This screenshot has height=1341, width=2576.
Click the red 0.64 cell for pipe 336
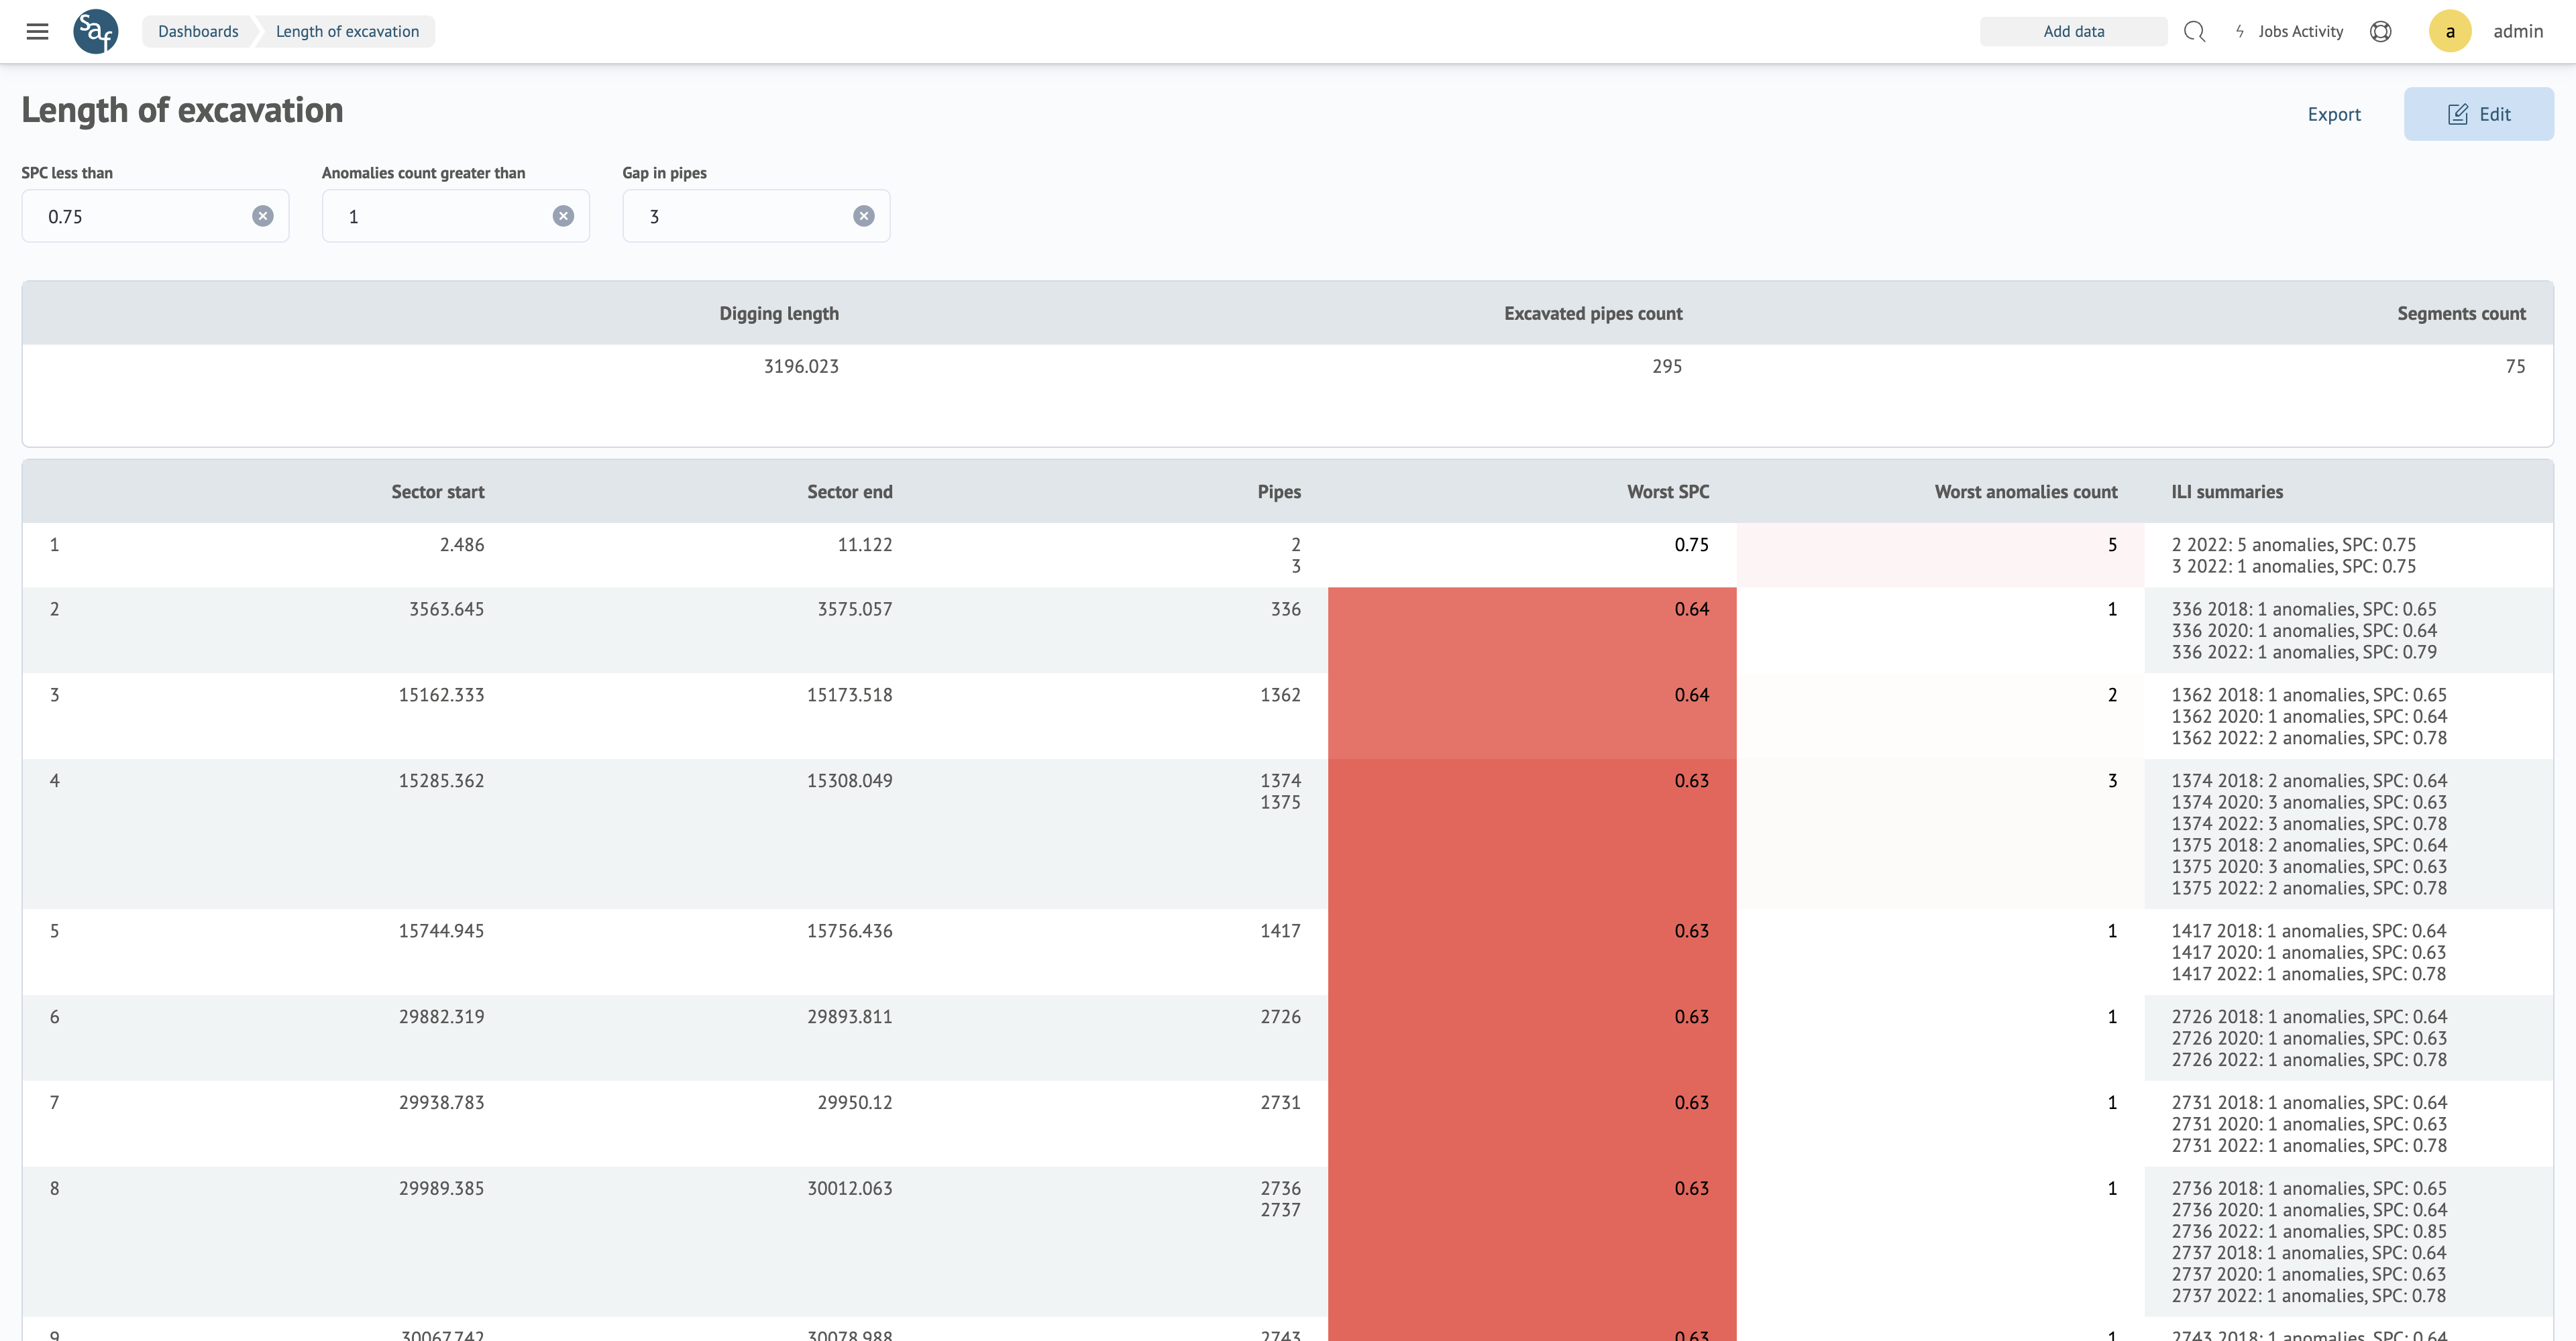pyautogui.click(x=1531, y=630)
